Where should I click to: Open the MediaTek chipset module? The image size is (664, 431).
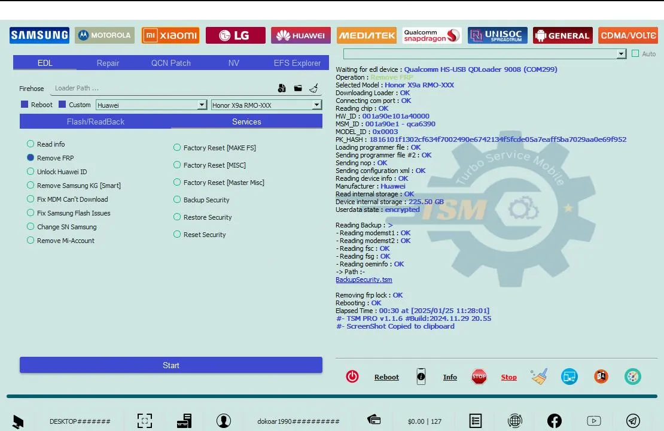point(367,35)
